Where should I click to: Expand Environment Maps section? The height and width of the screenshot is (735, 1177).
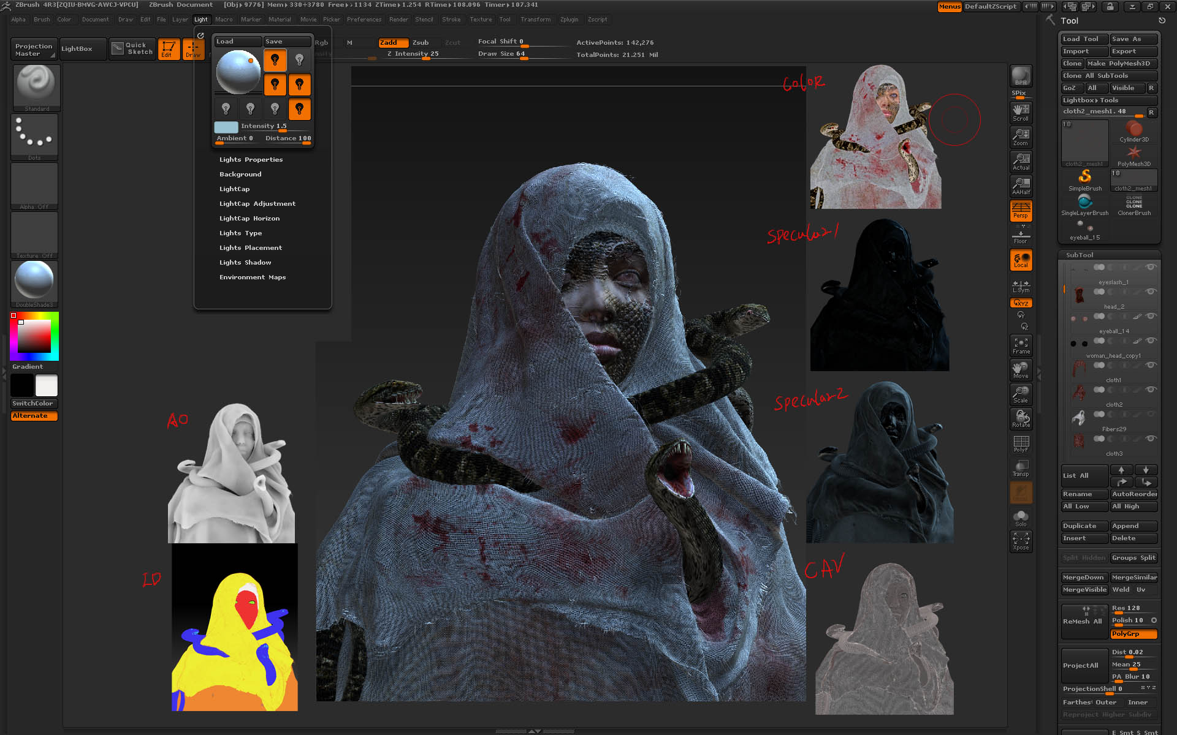pyautogui.click(x=253, y=277)
